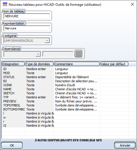
Task: Click the grey square Dépendance button
Action: point(78,54)
